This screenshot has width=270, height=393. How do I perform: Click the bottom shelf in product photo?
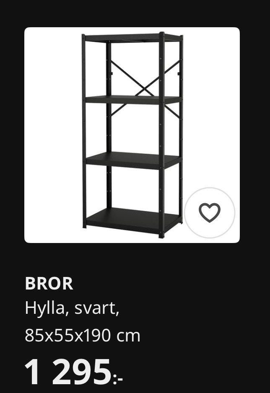132,220
